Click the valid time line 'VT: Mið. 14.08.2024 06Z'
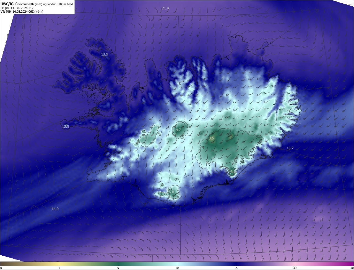Viewport: 354px width, 270px height. [17, 12]
